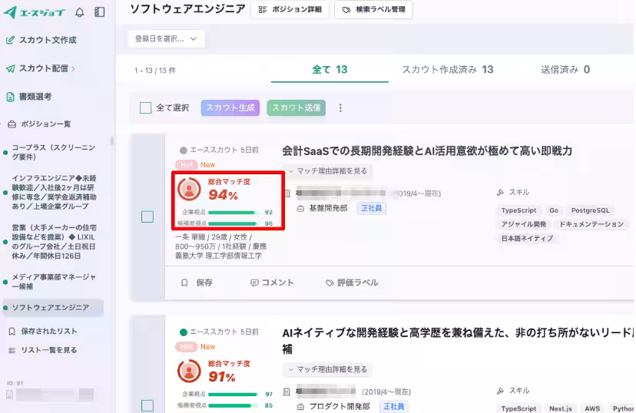Click the ポジション詳細 button
This screenshot has height=413, width=636.
[290, 10]
